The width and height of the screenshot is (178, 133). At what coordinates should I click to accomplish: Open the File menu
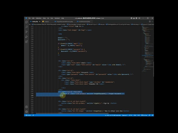click(29, 18)
